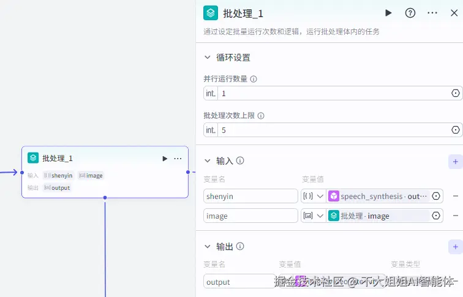Remove the image input row

(455, 216)
